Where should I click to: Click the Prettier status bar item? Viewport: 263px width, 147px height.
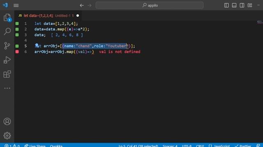pyautogui.click(x=243, y=146)
